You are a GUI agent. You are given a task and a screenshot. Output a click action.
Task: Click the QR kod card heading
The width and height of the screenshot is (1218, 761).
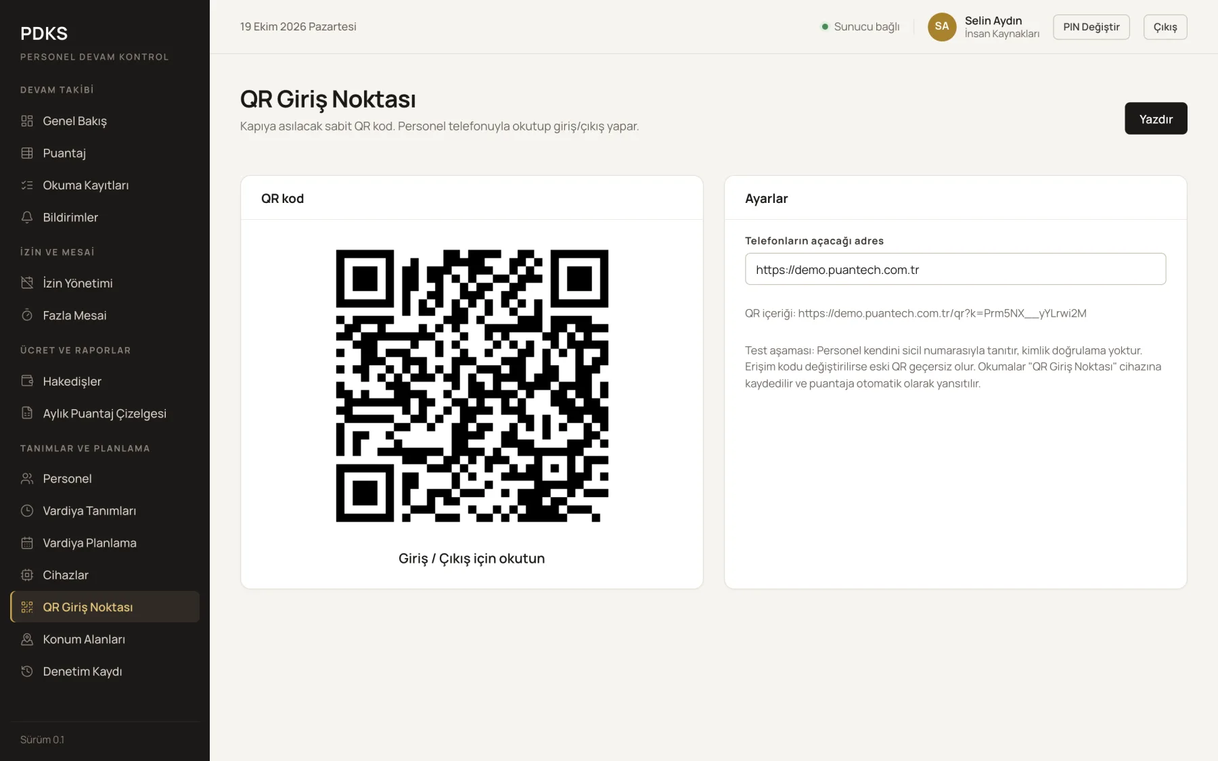[282, 198]
